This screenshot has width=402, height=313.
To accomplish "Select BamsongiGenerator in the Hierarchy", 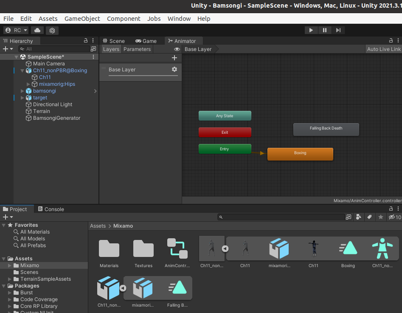I will pos(56,118).
